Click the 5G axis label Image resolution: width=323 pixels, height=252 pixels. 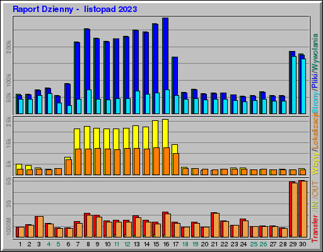pyautogui.click(x=9, y=181)
